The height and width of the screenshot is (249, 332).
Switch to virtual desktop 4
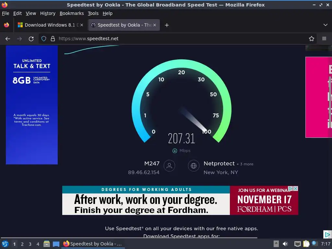coord(38,244)
